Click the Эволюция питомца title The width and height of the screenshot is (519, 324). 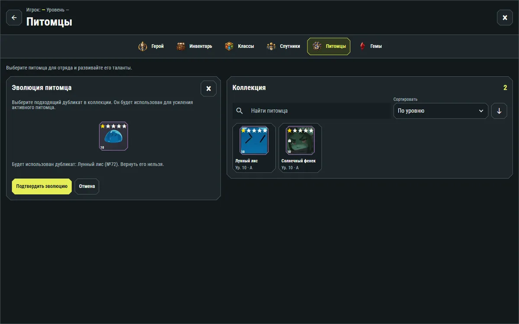42,88
